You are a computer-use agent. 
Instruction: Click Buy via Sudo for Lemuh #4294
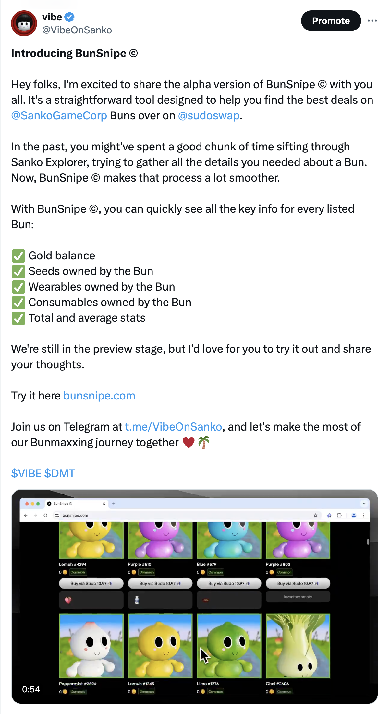pos(91,583)
